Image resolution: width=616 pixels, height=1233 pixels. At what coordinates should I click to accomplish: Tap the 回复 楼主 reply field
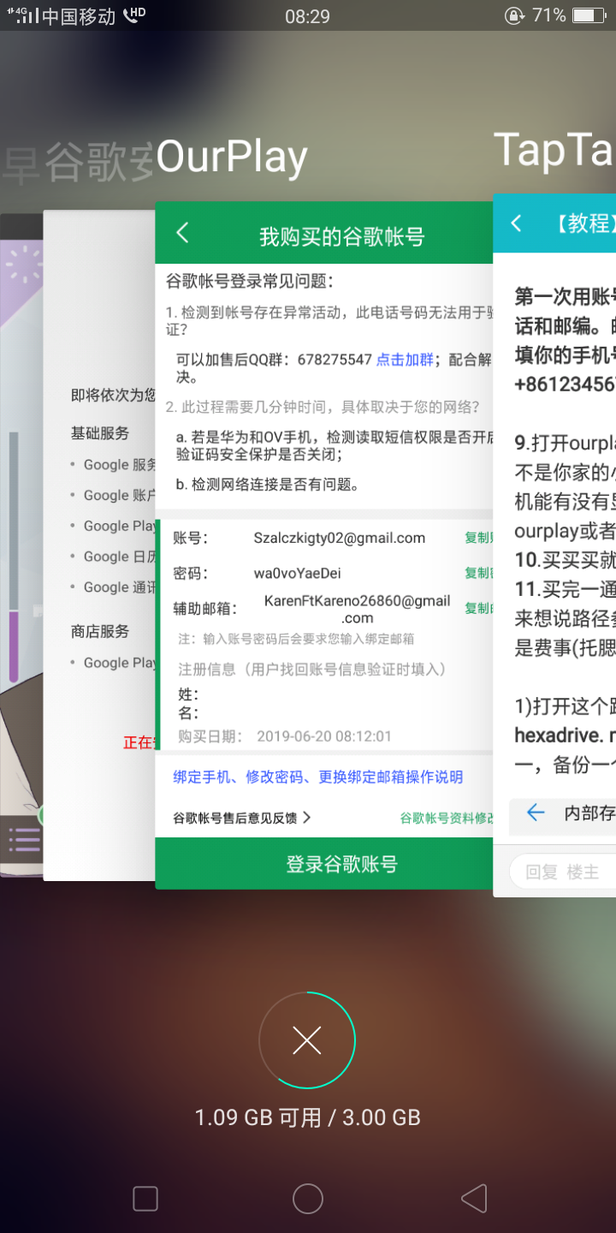563,872
